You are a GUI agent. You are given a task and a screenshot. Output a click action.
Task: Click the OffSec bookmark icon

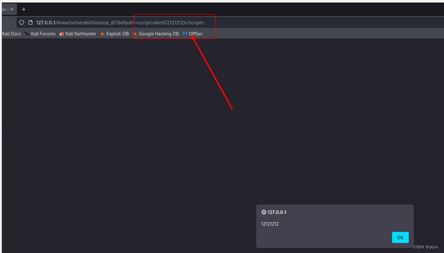coord(185,34)
